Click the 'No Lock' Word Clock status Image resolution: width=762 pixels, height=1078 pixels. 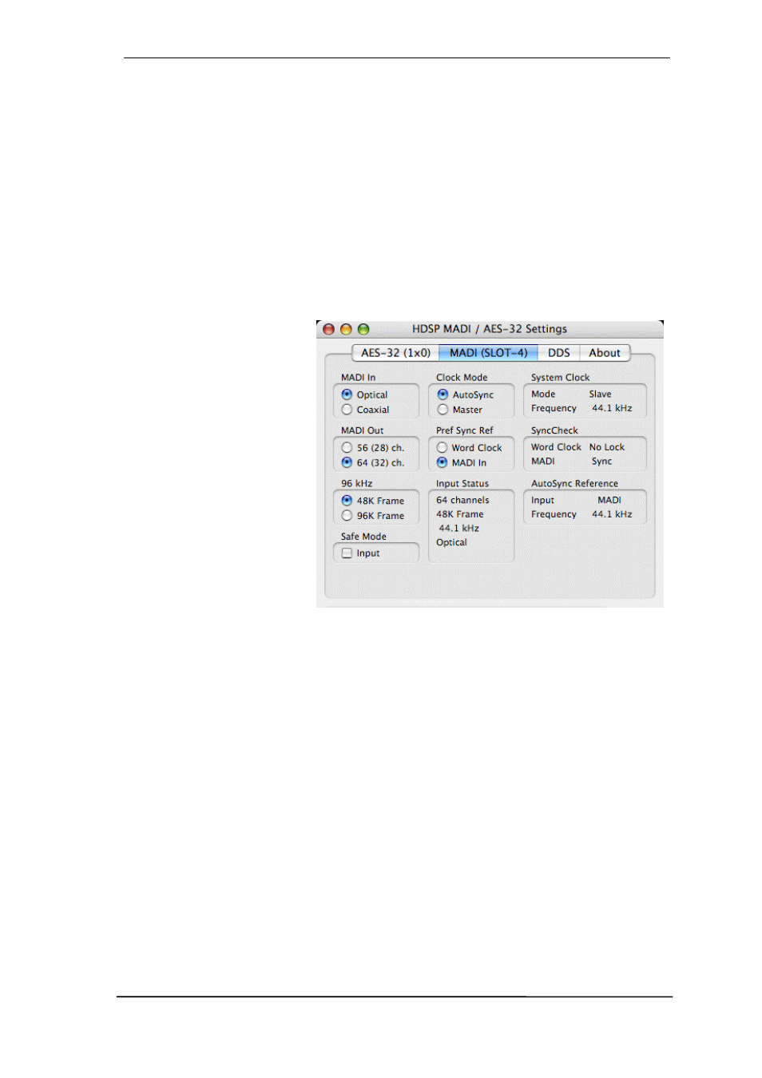click(x=607, y=447)
